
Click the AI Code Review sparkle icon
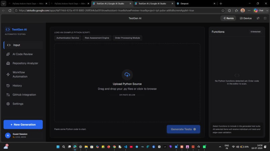(x=8, y=54)
